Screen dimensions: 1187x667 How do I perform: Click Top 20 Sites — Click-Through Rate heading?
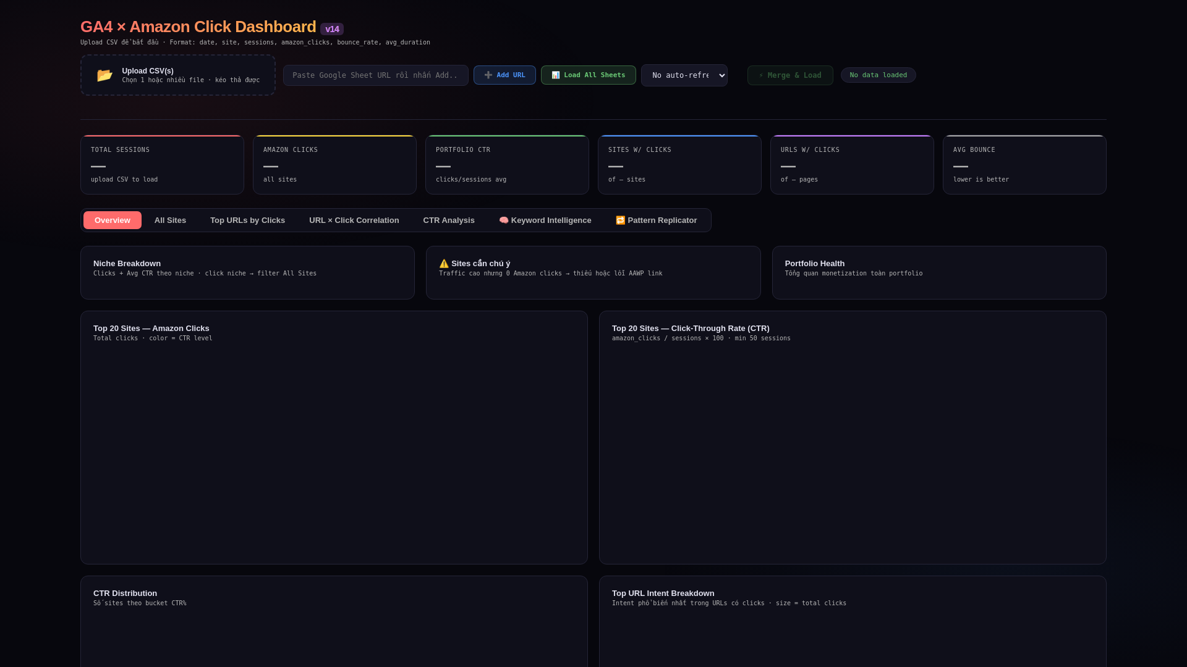[691, 329]
